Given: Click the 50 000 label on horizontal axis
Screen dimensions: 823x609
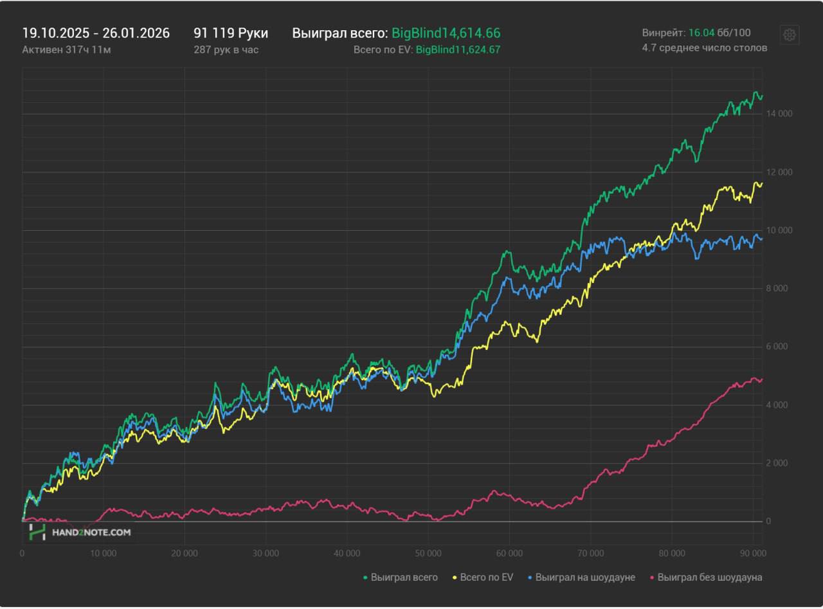Looking at the screenshot, I should [x=428, y=553].
